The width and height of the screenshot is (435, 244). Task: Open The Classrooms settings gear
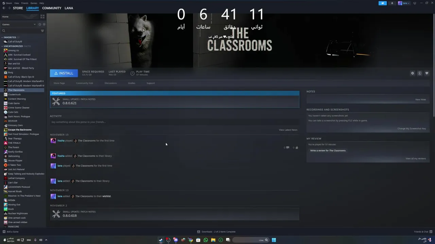point(413,73)
